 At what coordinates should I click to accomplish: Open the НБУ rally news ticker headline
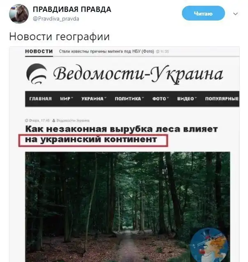(106, 52)
